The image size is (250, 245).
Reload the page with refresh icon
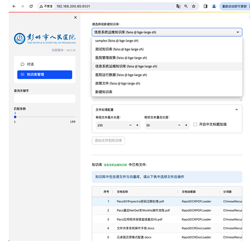tap(31, 7)
